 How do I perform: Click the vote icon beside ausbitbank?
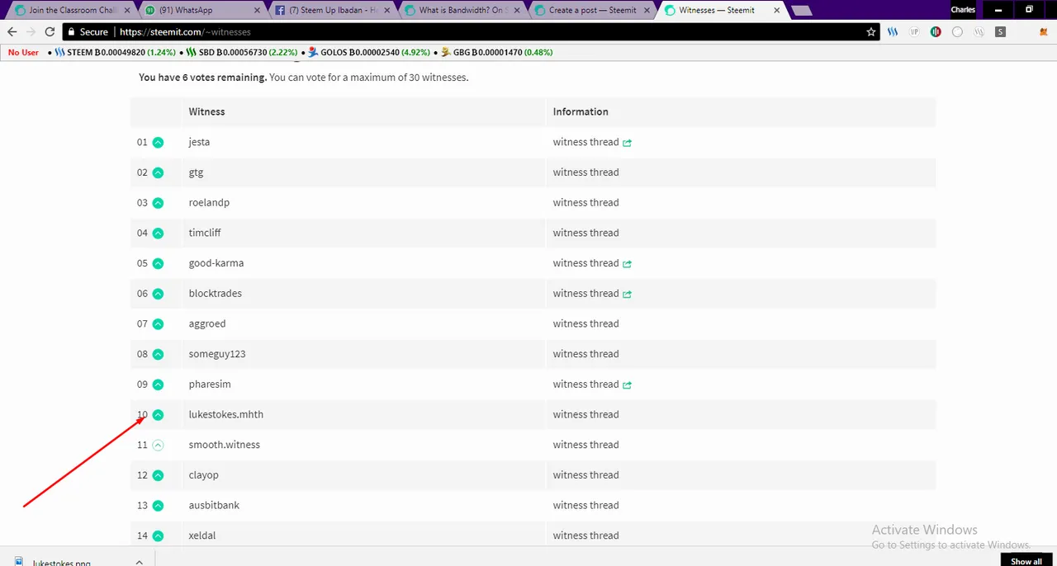pyautogui.click(x=158, y=505)
